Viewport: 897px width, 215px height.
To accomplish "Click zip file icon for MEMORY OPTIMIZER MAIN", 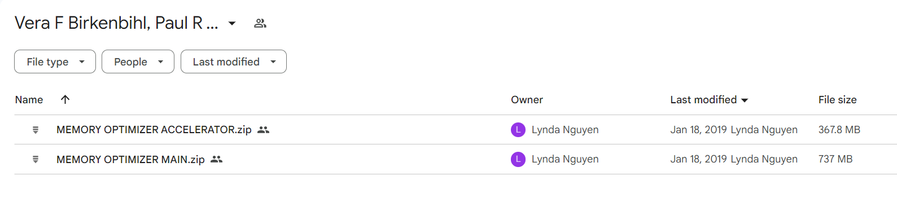I will point(36,160).
